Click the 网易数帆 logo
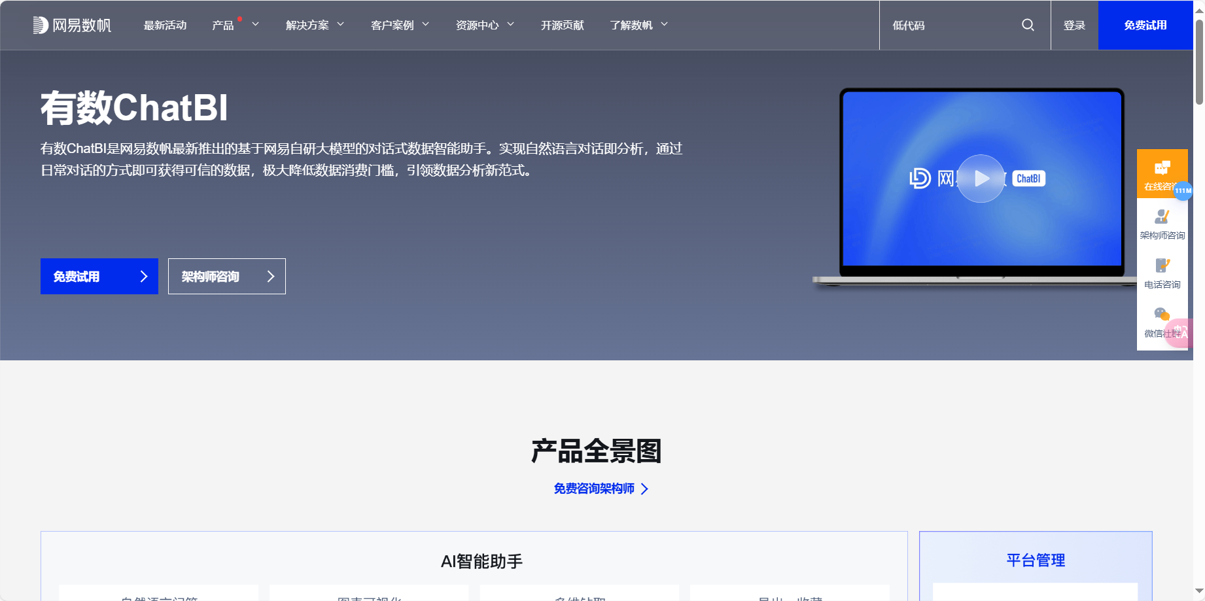 (72, 25)
